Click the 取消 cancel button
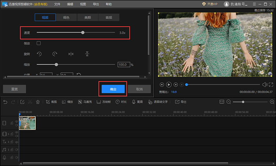The width and height of the screenshot is (276, 166). pyautogui.click(x=139, y=89)
